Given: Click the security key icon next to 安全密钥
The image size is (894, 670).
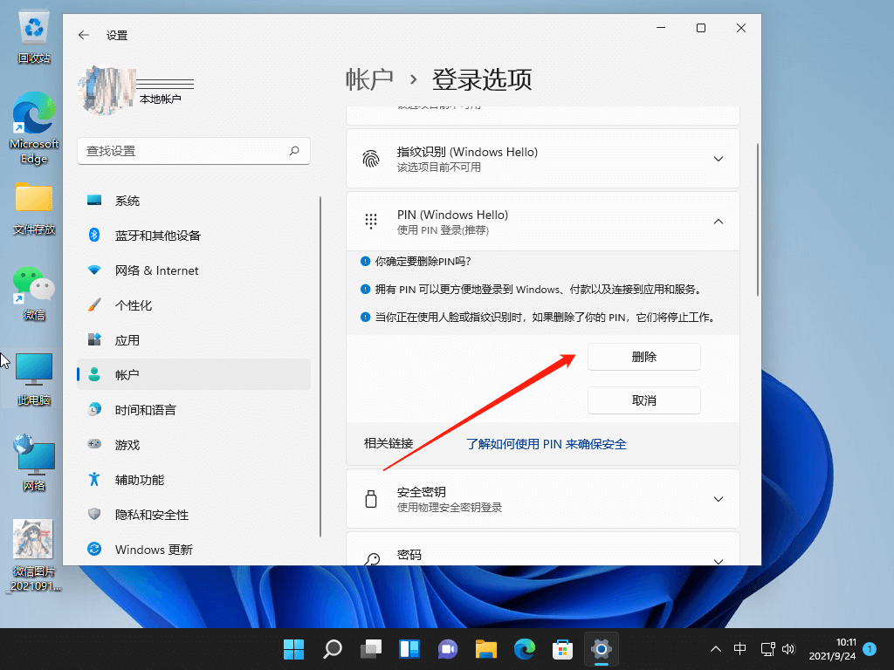Looking at the screenshot, I should click(x=371, y=498).
